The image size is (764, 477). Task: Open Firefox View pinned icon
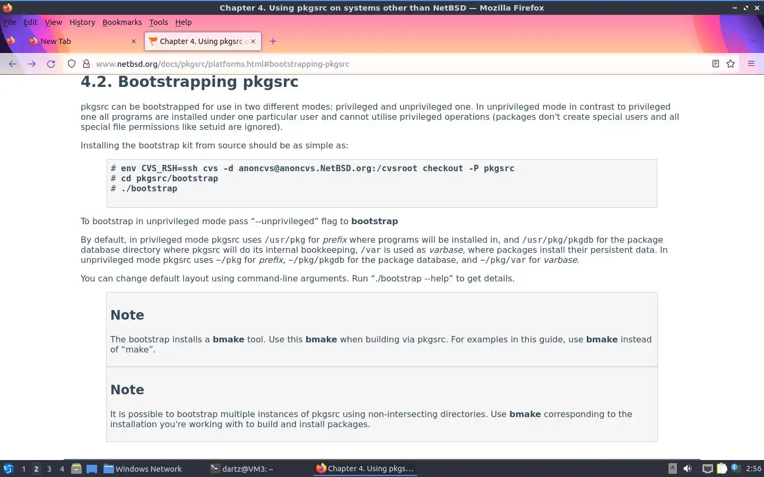coord(11,41)
